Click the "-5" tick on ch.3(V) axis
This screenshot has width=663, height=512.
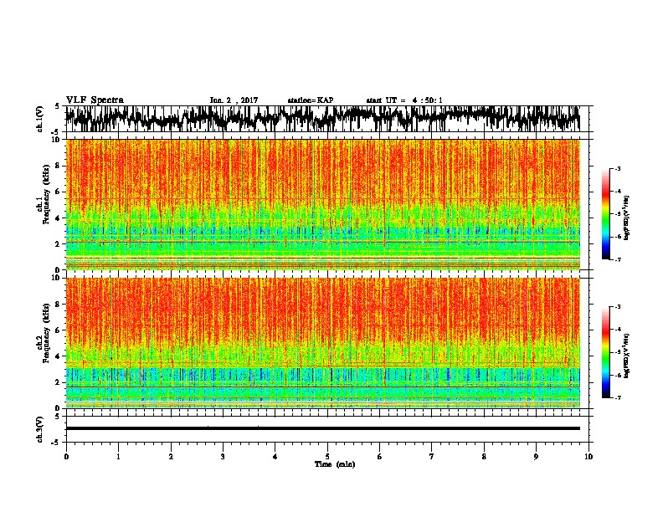click(x=56, y=443)
